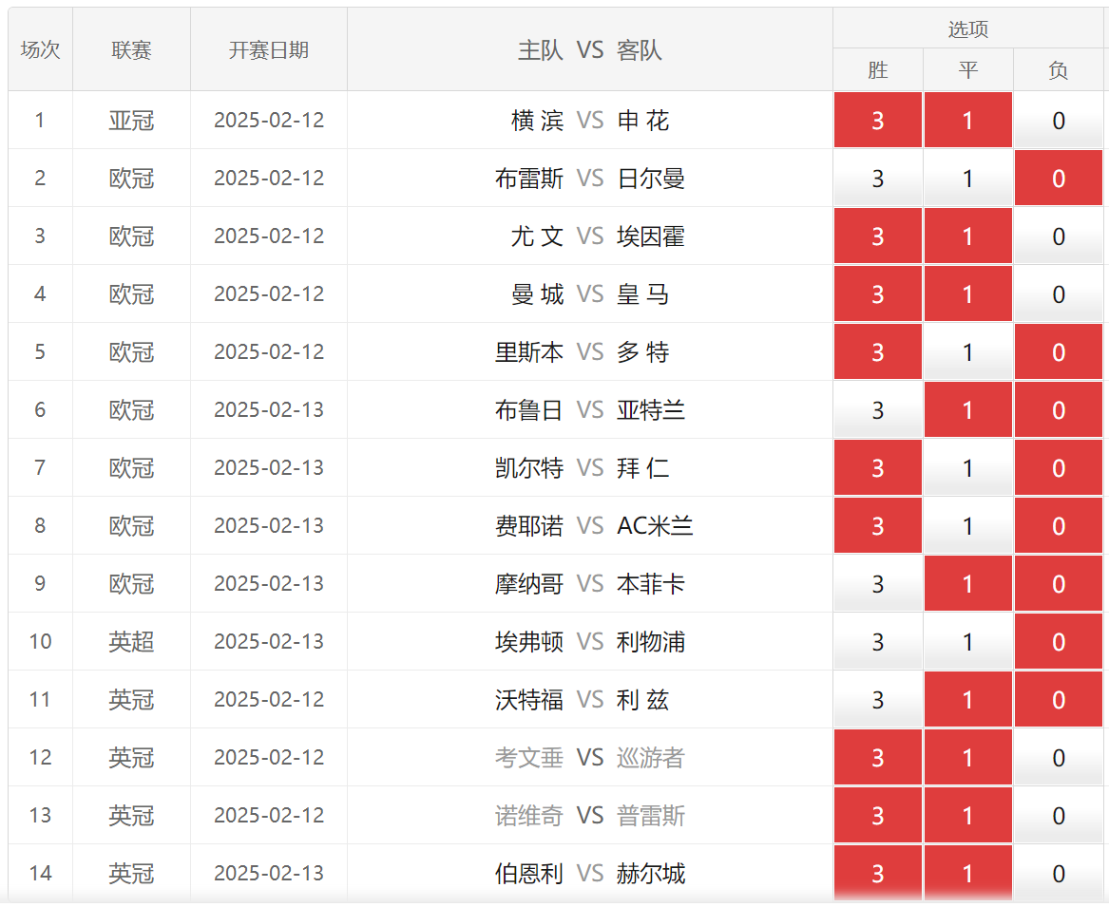Image resolution: width=1109 pixels, height=907 pixels.
Task: Select loss (0) for 尤文 vs 埃因霍
Action: (1058, 236)
